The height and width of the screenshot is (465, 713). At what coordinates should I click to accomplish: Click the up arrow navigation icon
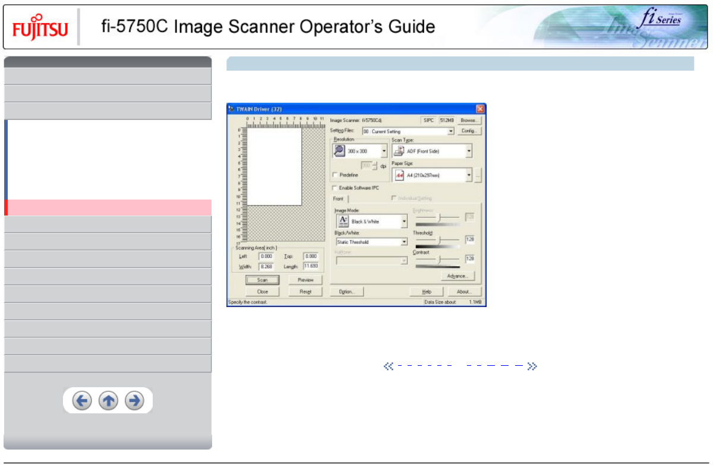click(108, 401)
